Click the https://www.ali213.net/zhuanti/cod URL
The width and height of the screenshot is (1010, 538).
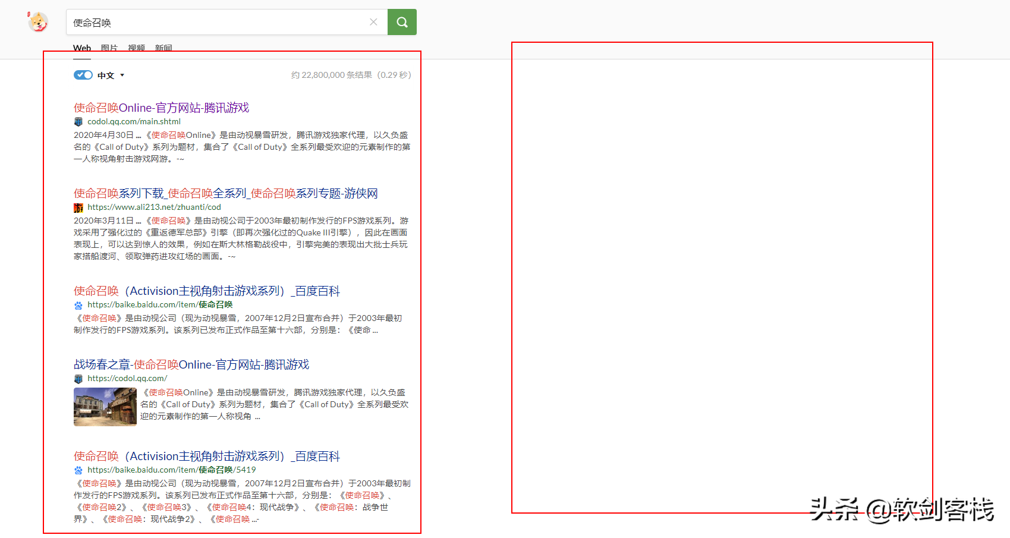pos(154,207)
